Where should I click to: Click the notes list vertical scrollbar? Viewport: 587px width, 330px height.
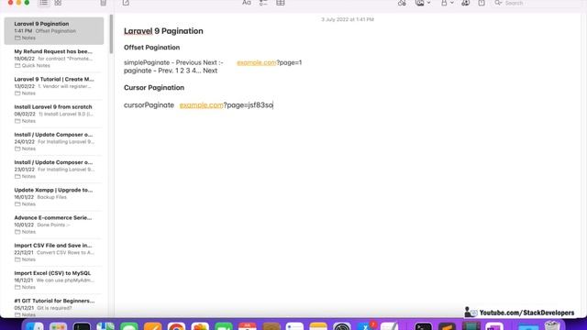tap(111, 35)
